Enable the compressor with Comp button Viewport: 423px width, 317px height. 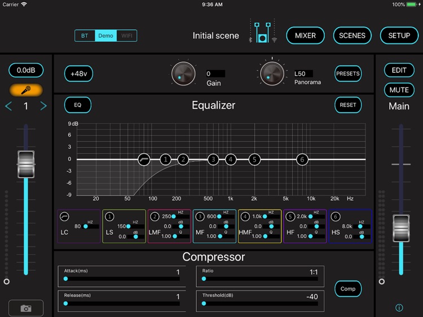348,289
